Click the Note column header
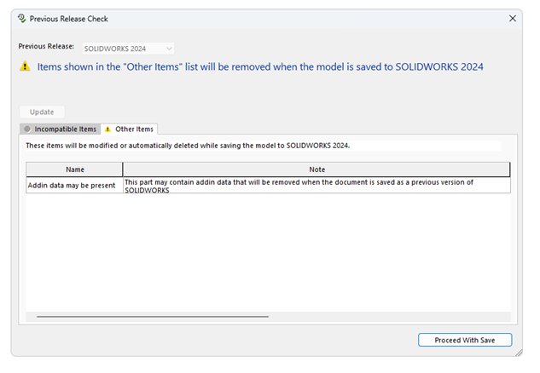 316,169
